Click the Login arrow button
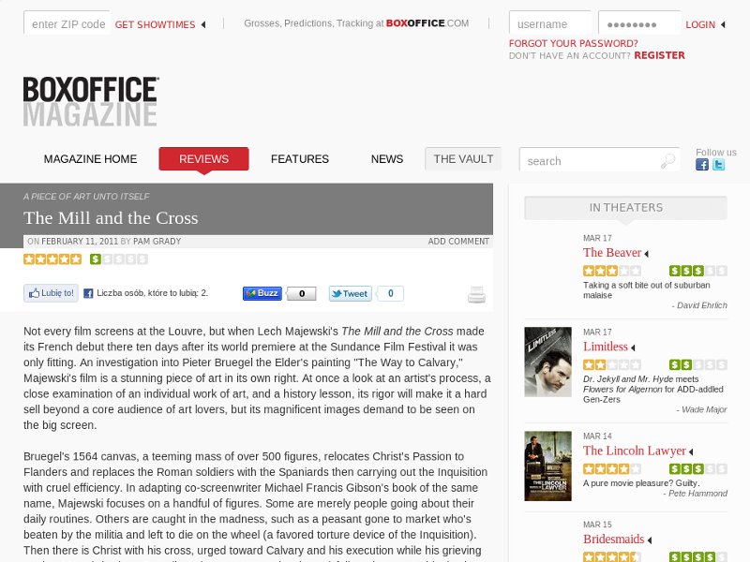This screenshot has height=562, width=750. tap(722, 24)
